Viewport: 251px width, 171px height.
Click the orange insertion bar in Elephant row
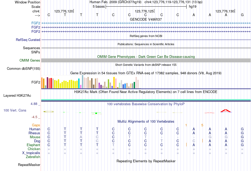tap(186, 145)
